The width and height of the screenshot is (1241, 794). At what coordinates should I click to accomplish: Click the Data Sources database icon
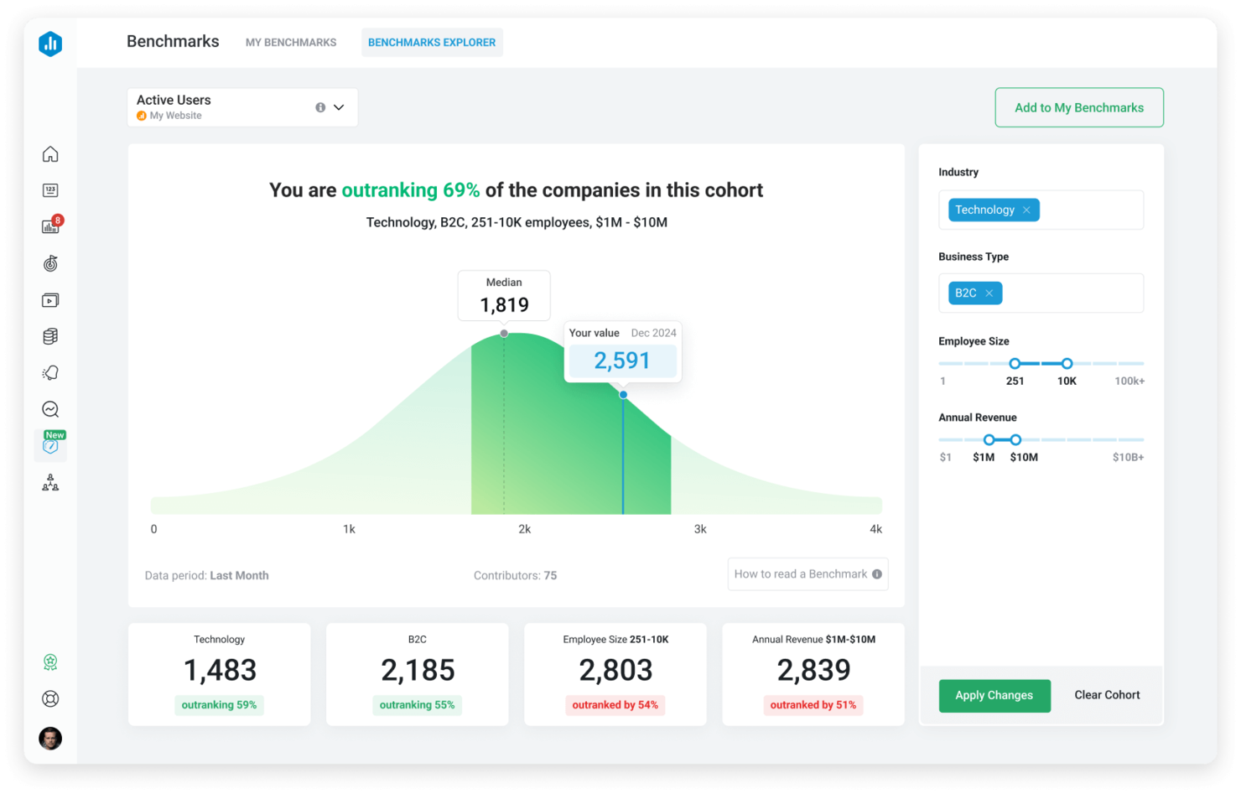(50, 335)
